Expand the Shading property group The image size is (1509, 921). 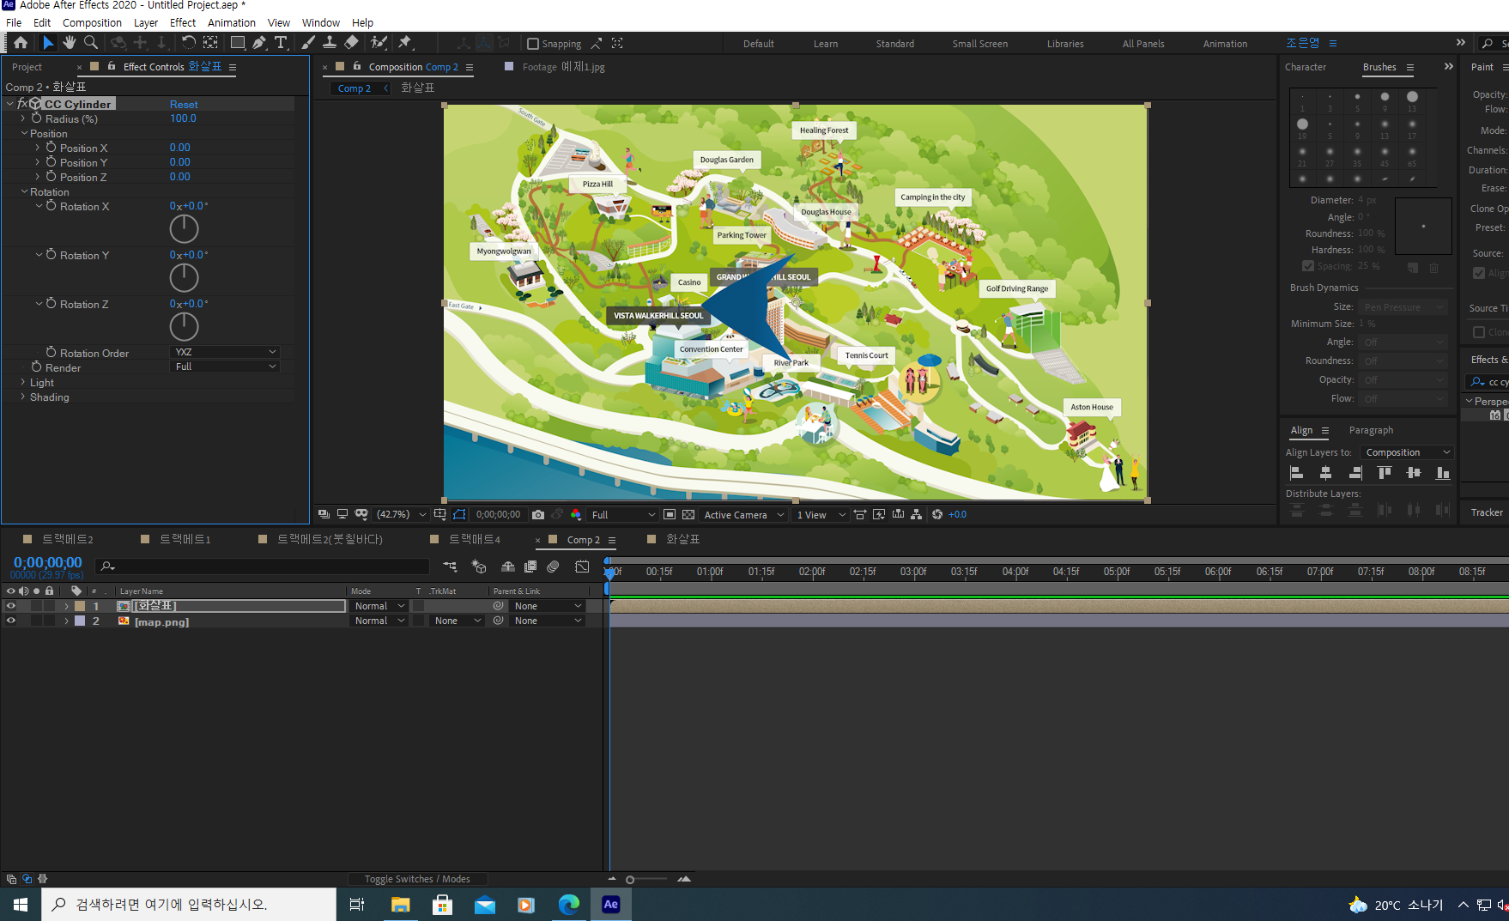23,397
